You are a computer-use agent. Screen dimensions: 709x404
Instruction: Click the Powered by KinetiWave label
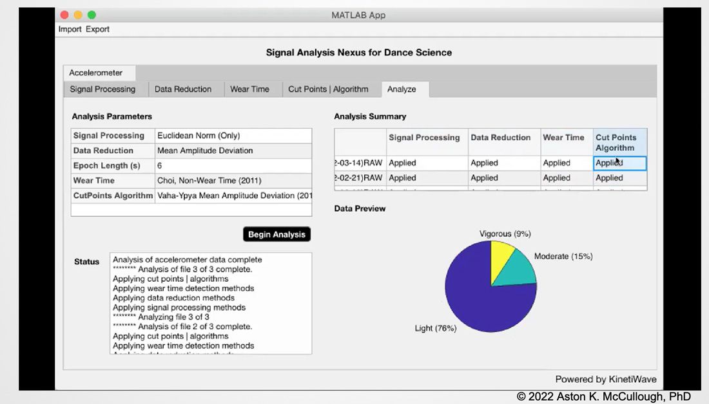(605, 380)
